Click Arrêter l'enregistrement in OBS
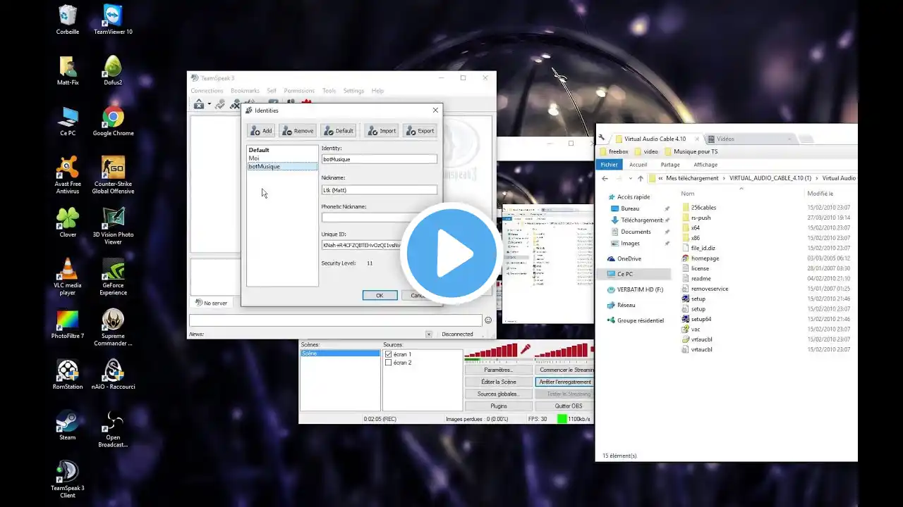The image size is (903, 507). tap(564, 382)
